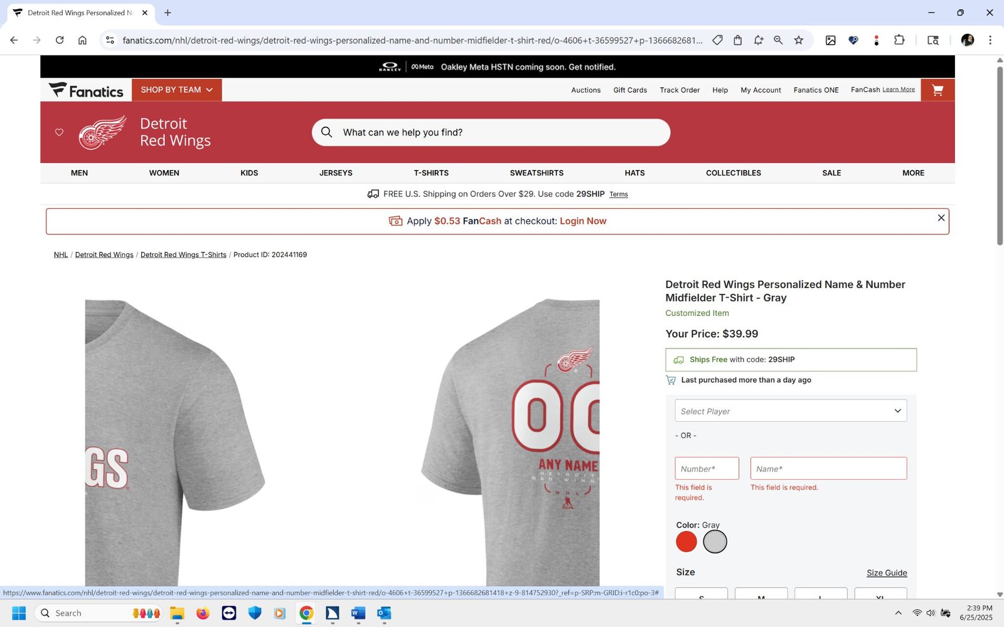The image size is (1004, 627).
Task: Open the image extension icon
Action: (x=830, y=40)
